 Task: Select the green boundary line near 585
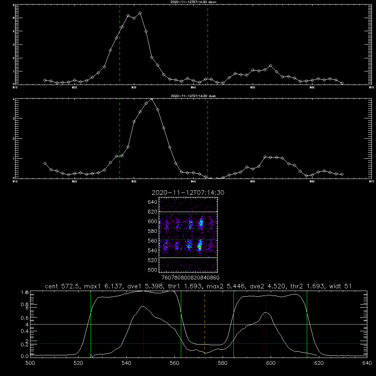click(233, 324)
